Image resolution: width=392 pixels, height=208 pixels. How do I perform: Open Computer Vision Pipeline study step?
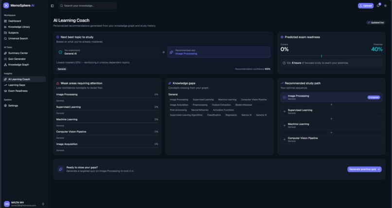(x=331, y=139)
